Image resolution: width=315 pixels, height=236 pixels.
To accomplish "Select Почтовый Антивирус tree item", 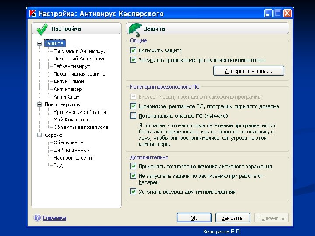I will 79,59.
